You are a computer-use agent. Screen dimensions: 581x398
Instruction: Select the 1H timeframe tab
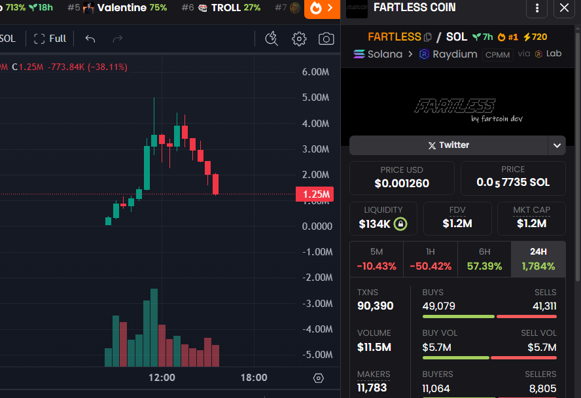click(431, 259)
